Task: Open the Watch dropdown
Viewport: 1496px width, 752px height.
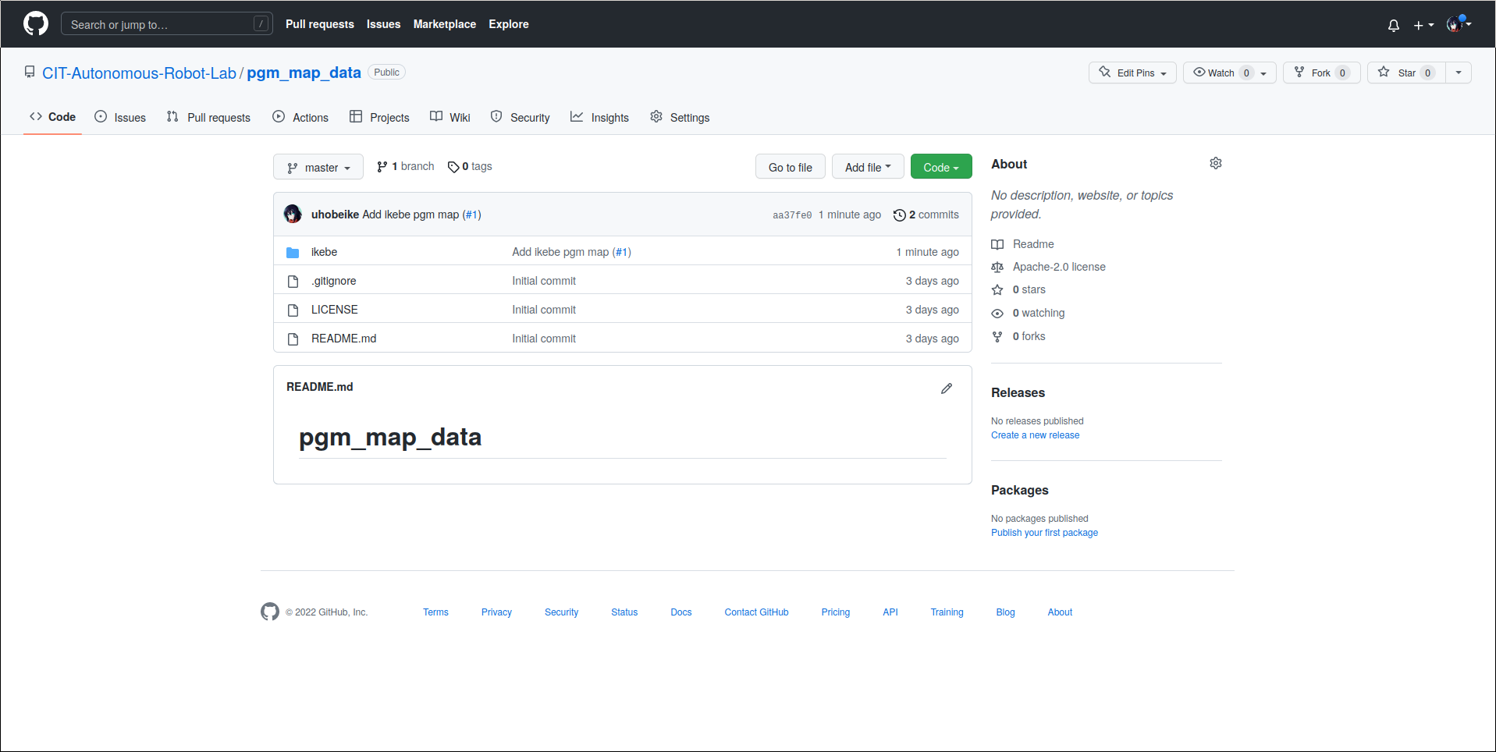Action: (x=1230, y=73)
